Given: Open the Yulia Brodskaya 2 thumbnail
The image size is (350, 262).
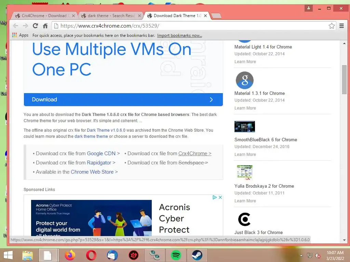Looking at the screenshot, I should [x=245, y=172].
